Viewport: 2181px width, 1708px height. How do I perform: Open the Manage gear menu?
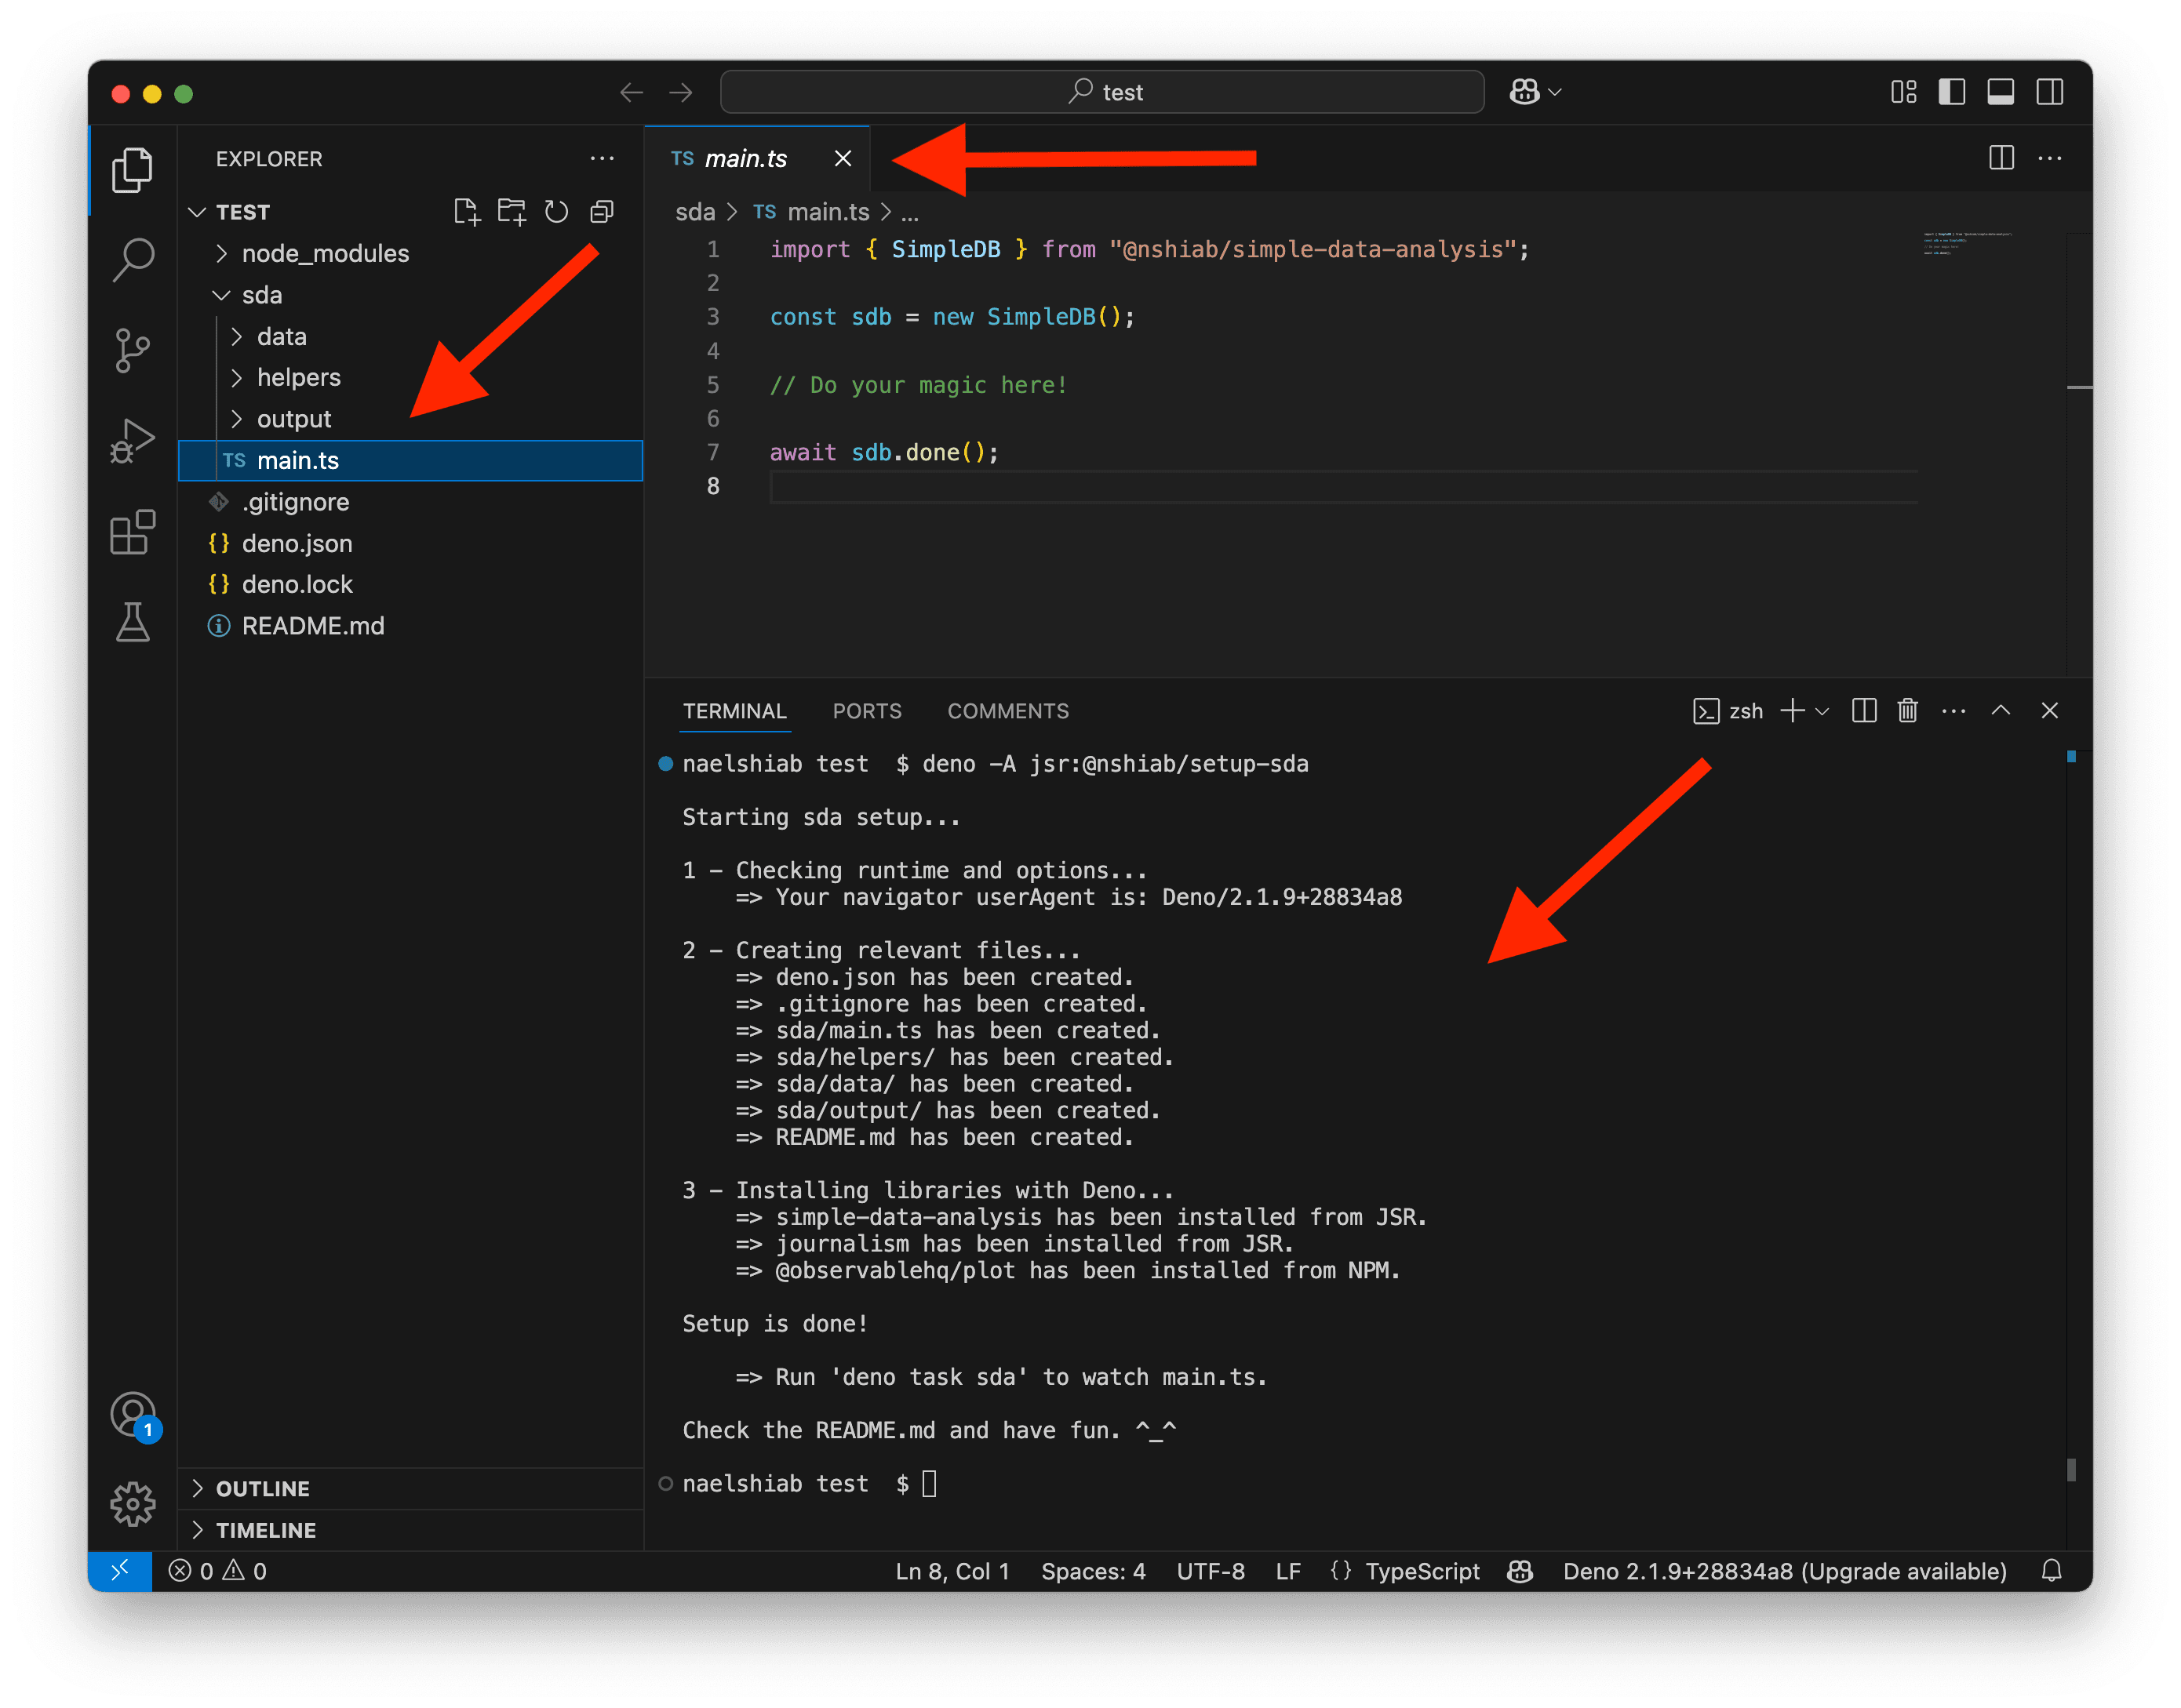click(132, 1505)
